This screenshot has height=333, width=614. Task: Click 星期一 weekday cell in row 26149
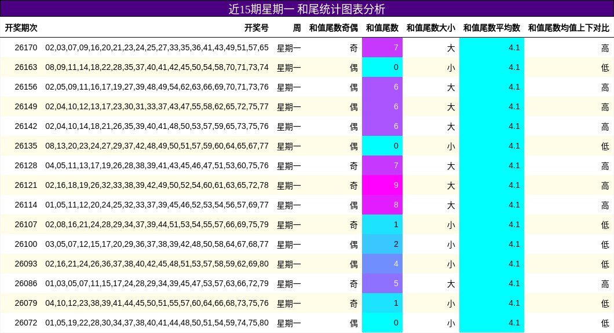coord(289,107)
